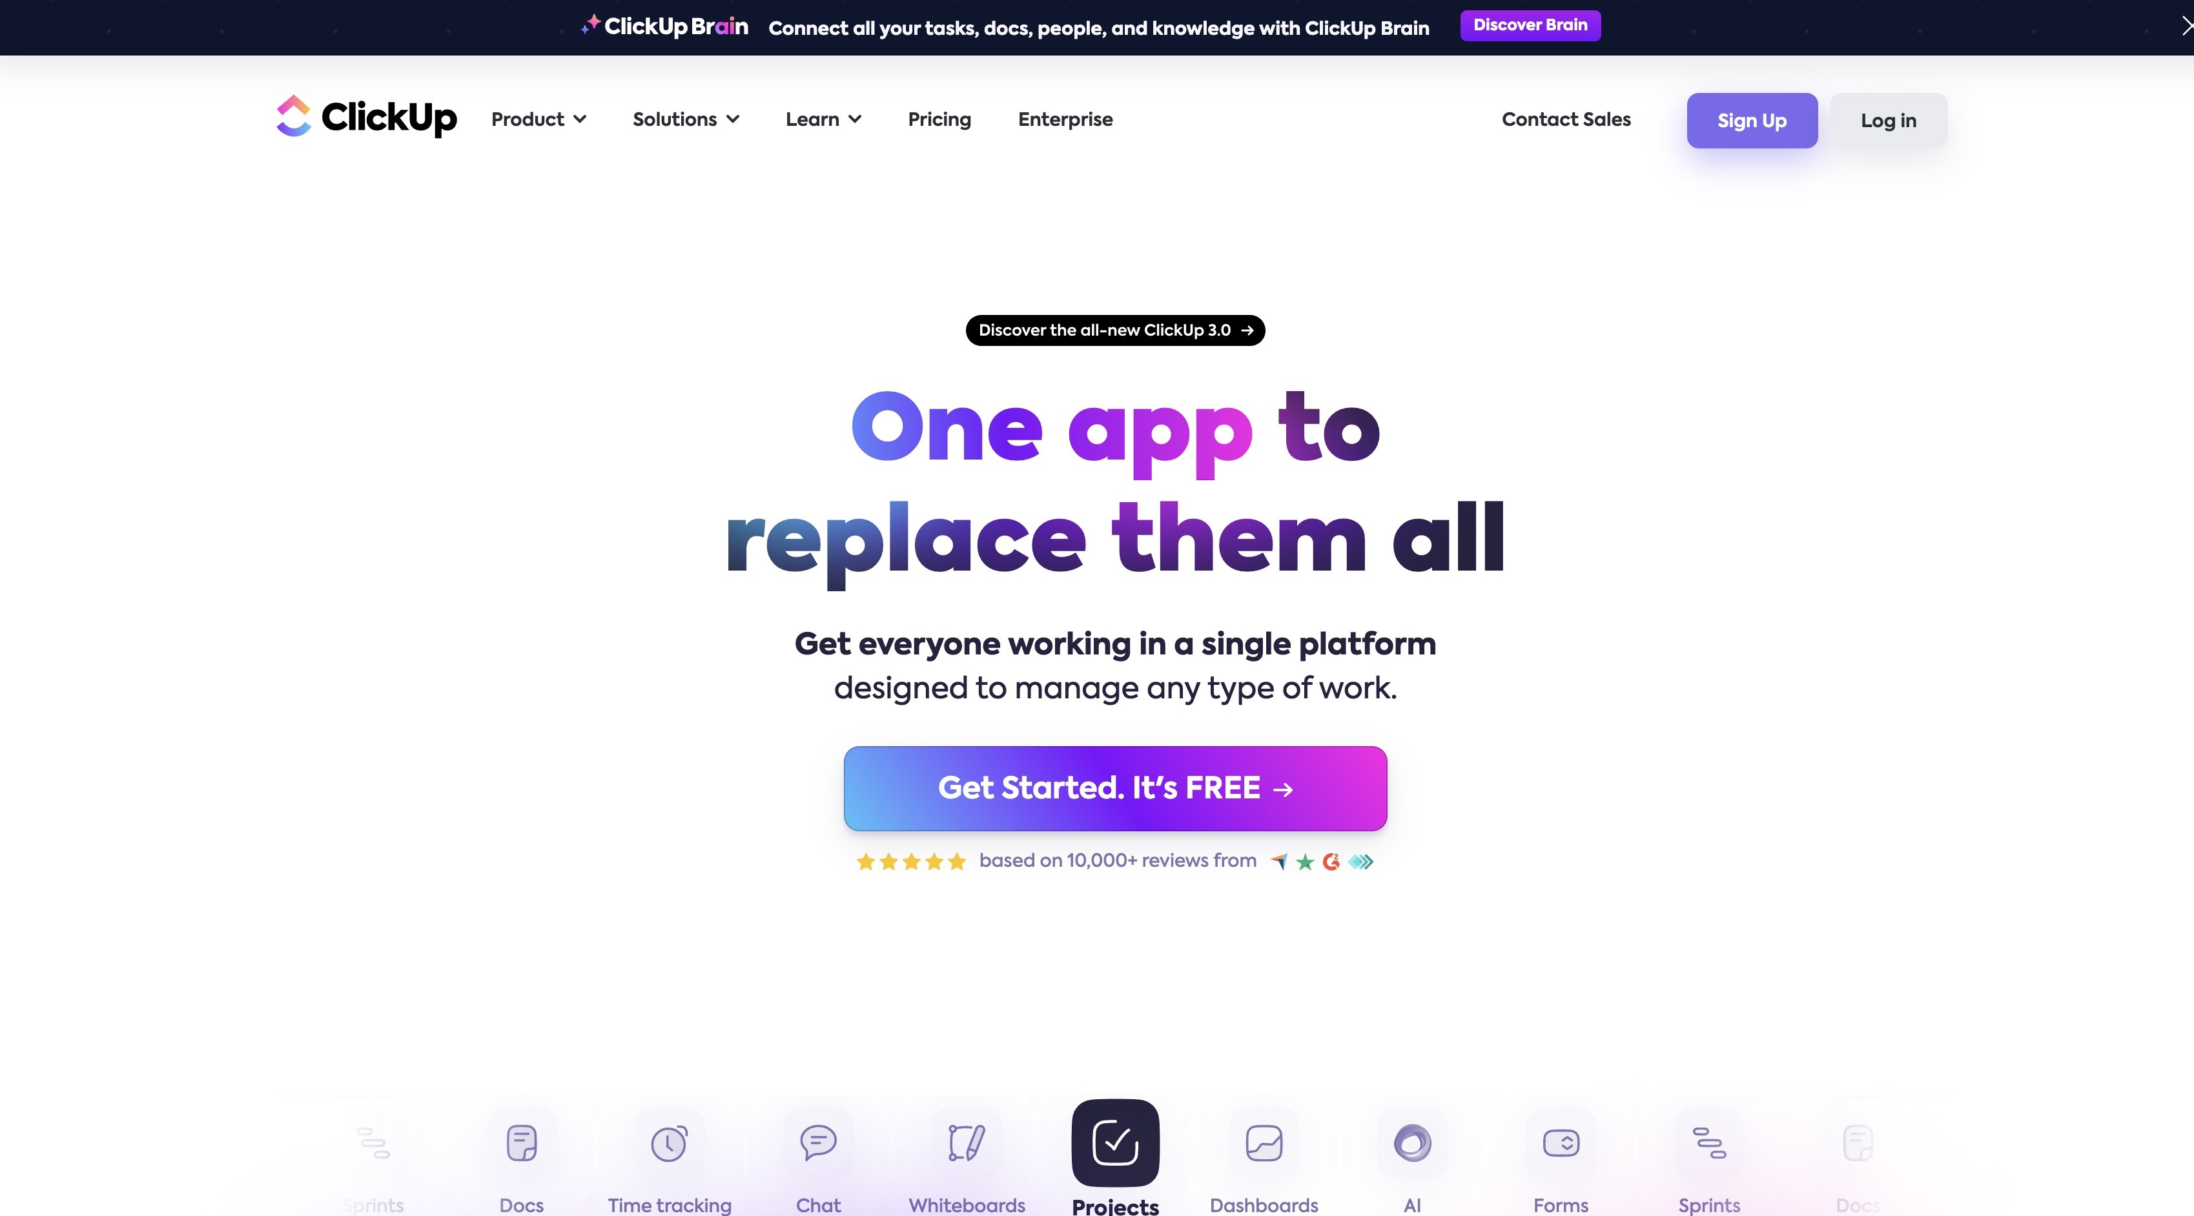
Task: Go to the Pricing page
Action: click(939, 119)
